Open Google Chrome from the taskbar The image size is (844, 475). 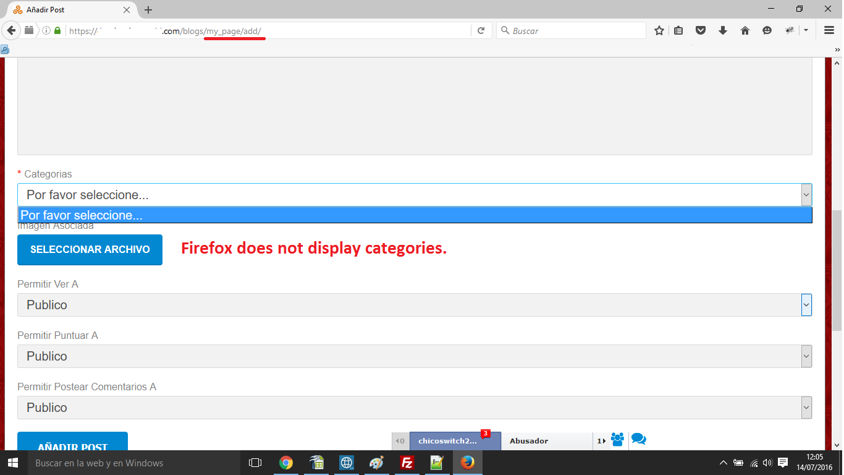pos(285,463)
